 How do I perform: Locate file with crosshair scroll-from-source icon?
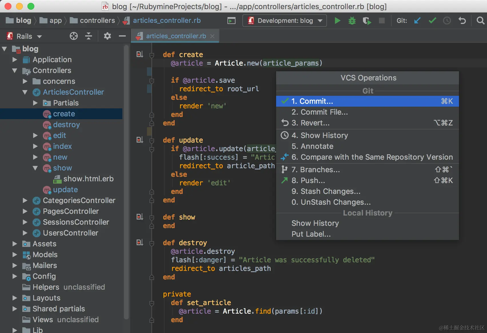click(74, 36)
